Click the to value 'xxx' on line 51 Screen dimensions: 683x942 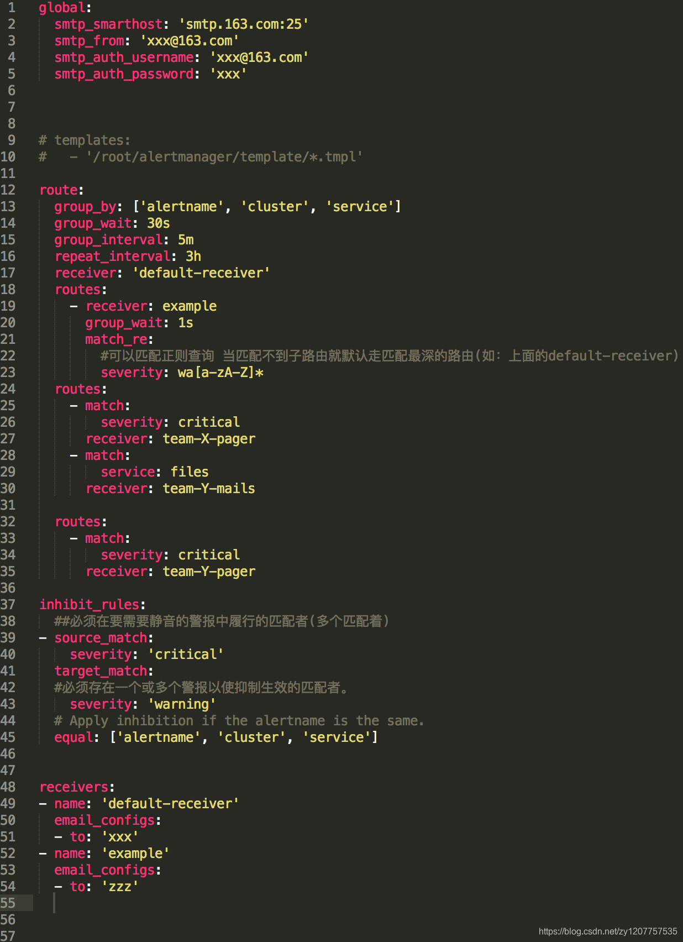[x=120, y=837]
